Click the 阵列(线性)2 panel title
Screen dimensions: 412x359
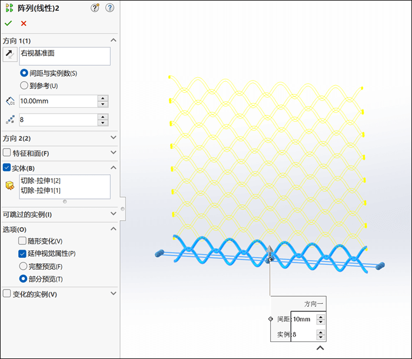(x=38, y=8)
